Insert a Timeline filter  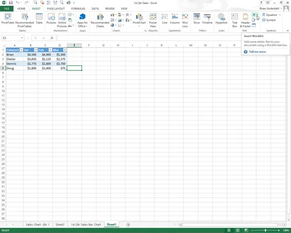[x=207, y=19]
